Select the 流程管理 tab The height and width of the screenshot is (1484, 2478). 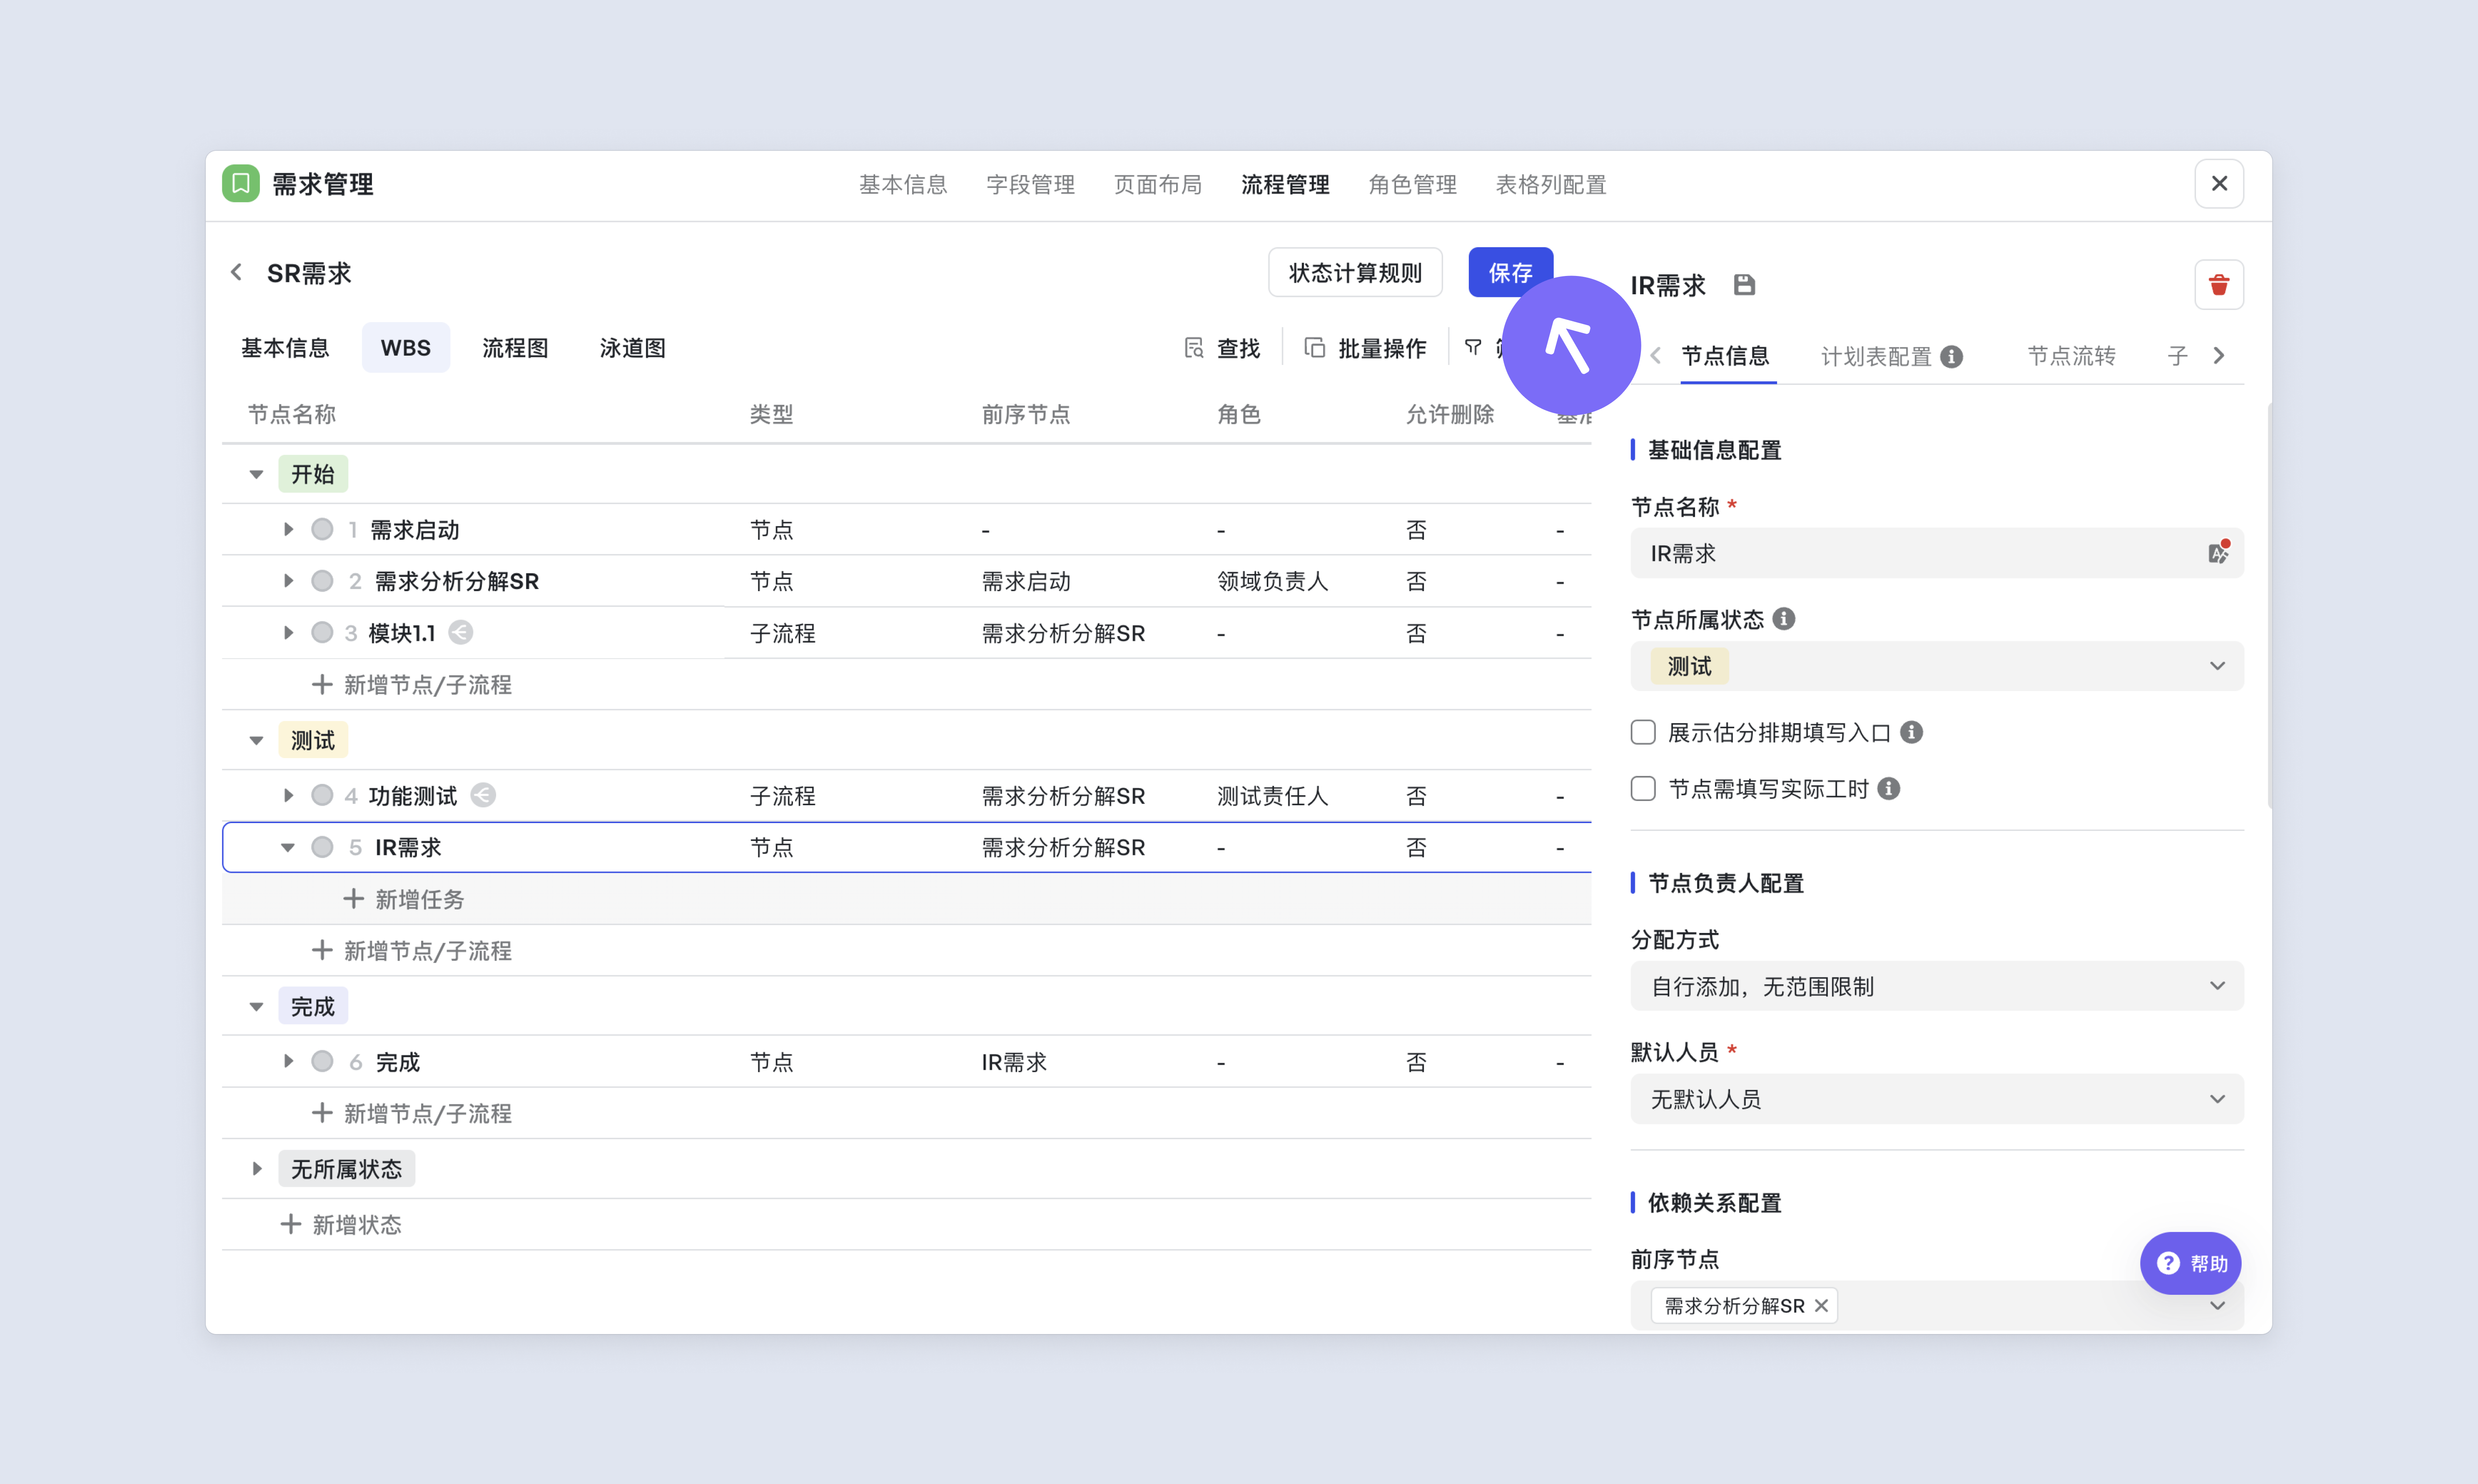tap(1285, 185)
